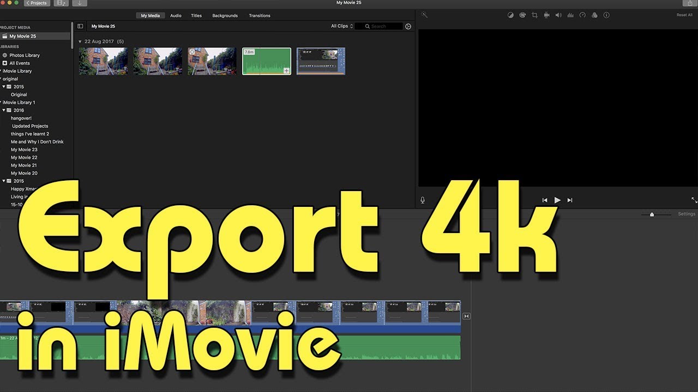Open the volume speaker adjustment
698x392 pixels.
[x=558, y=15]
